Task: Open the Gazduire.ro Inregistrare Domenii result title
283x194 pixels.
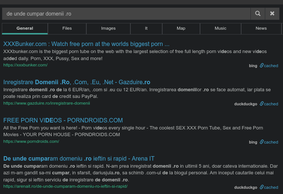Action: pyautogui.click(x=77, y=82)
